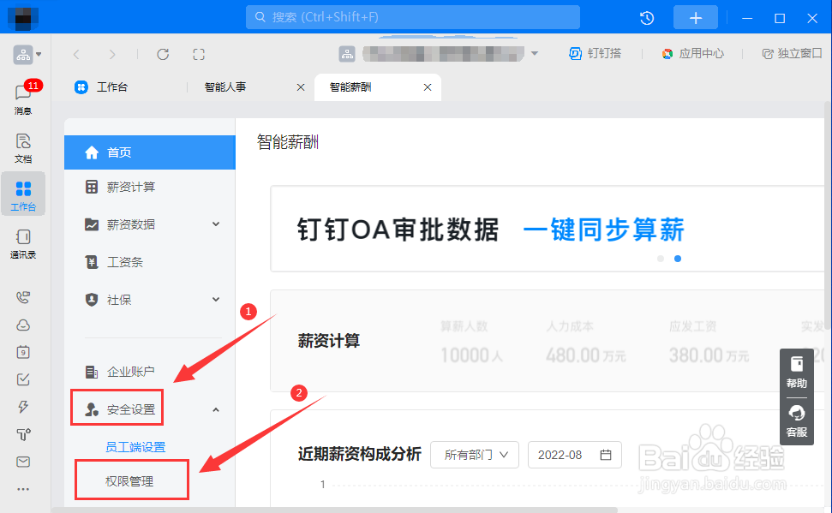Open the history clock icon in title bar
This screenshot has width=832, height=513.
click(647, 18)
